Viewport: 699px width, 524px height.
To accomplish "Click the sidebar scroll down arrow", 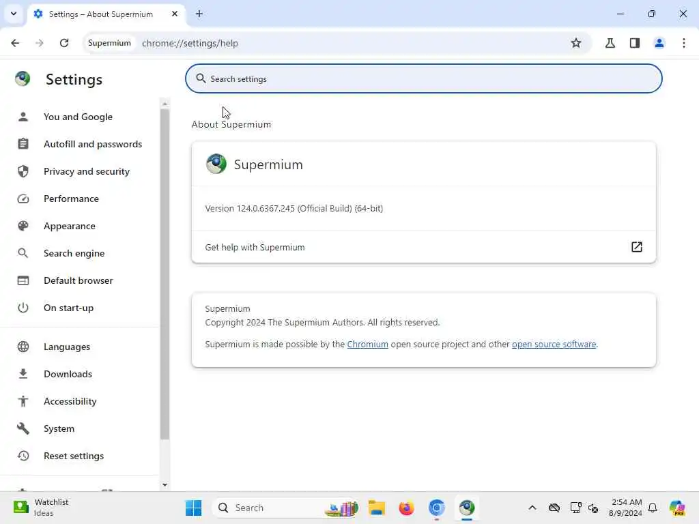I will tap(165, 485).
